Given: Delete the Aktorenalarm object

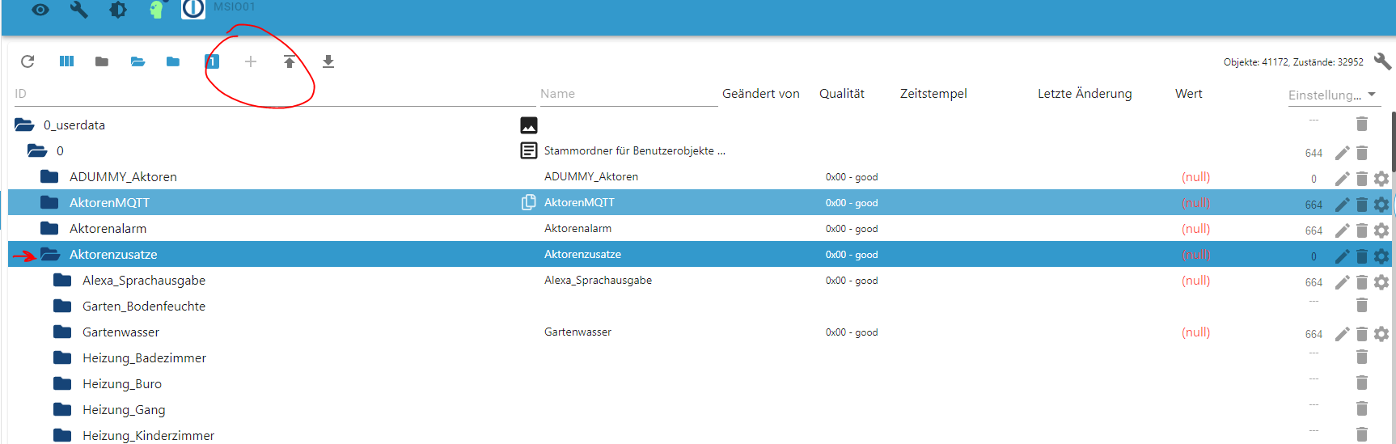Looking at the screenshot, I should (x=1362, y=230).
